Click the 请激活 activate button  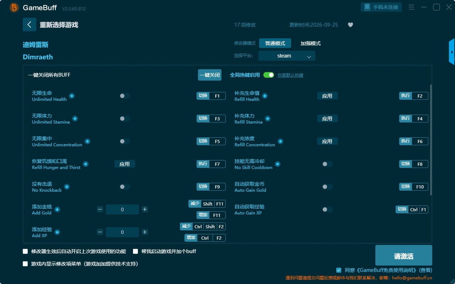[x=404, y=255]
